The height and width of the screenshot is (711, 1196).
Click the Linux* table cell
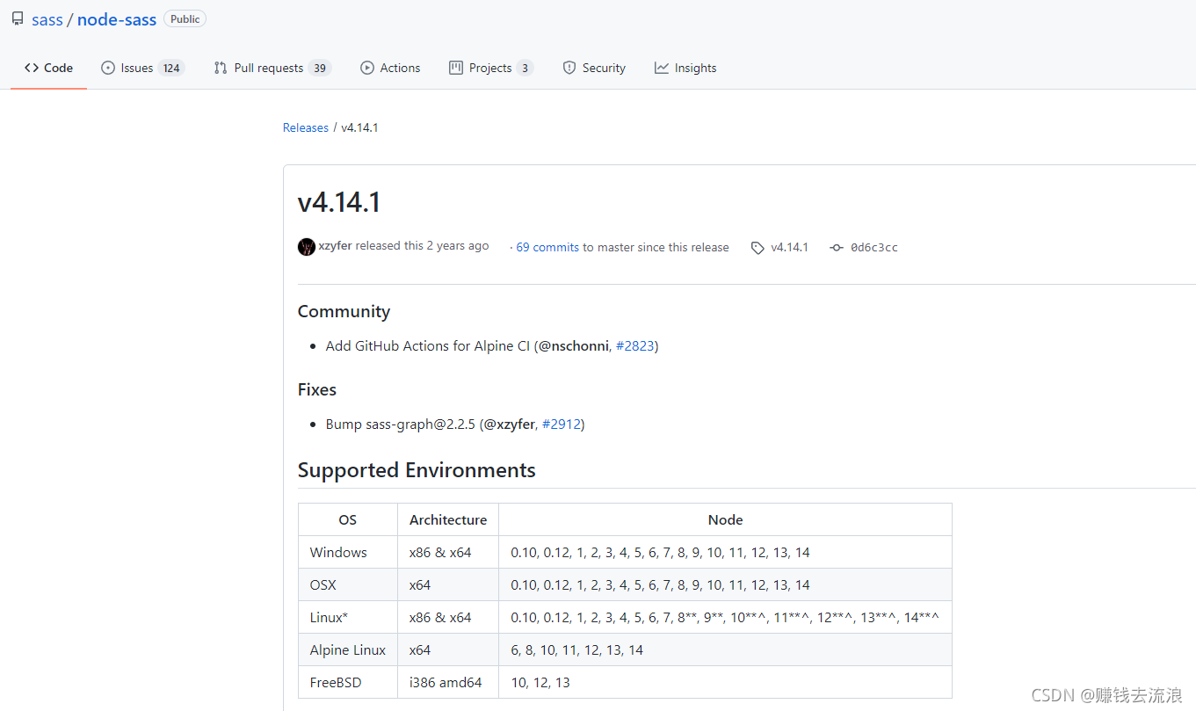click(x=348, y=618)
